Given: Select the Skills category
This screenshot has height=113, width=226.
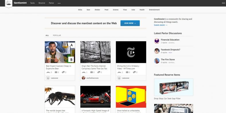Looking at the screenshot, I should (x=80, y=10).
